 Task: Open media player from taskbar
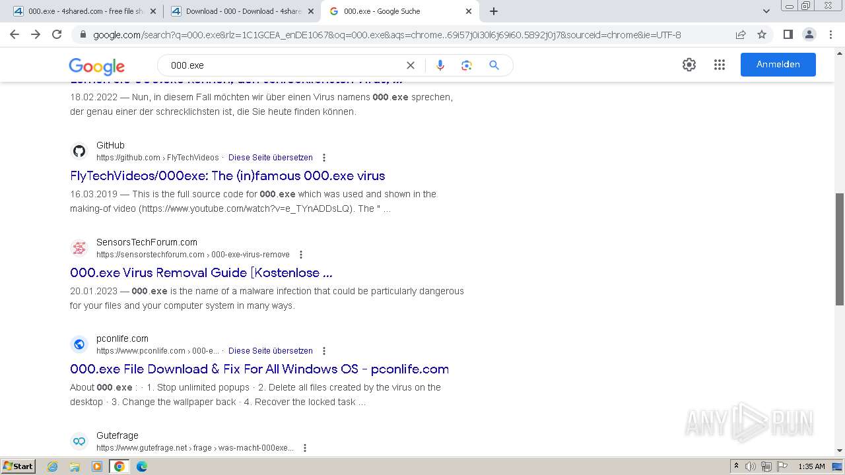click(97, 466)
